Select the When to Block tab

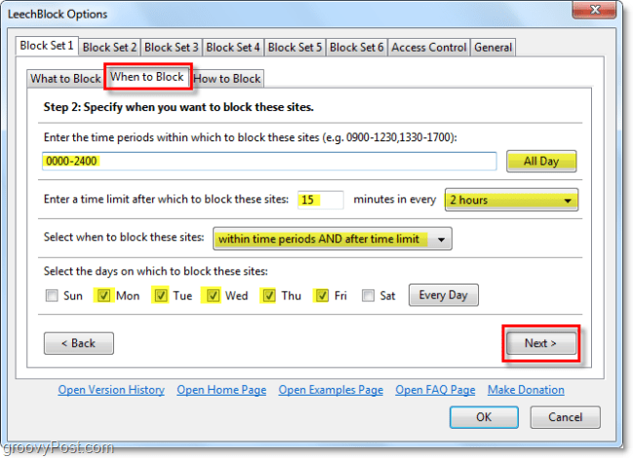(x=147, y=77)
